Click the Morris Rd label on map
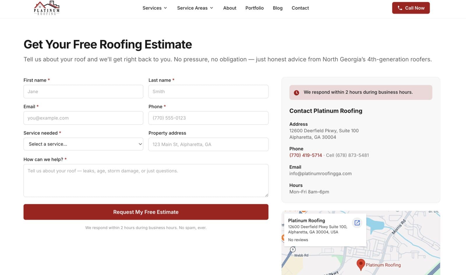Image resolution: width=466 pixels, height=275 pixels. click(399, 227)
